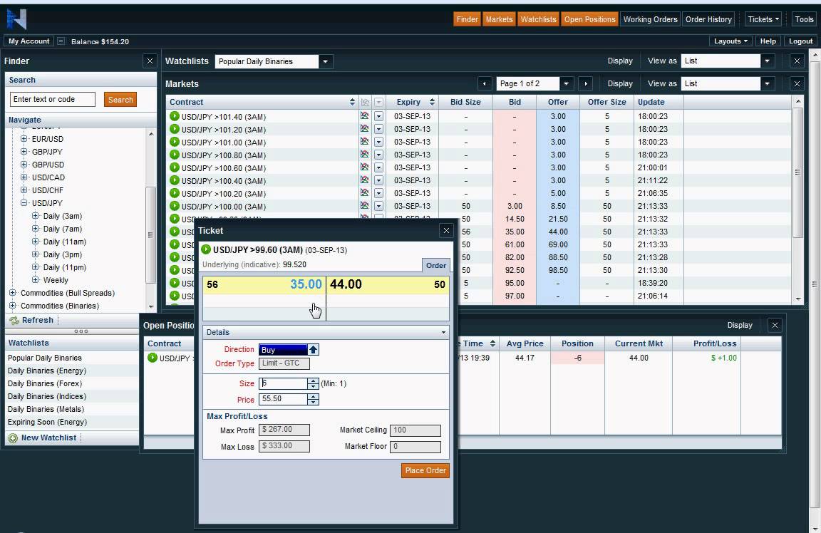
Task: Click the Finder search text field
Action: 52,100
